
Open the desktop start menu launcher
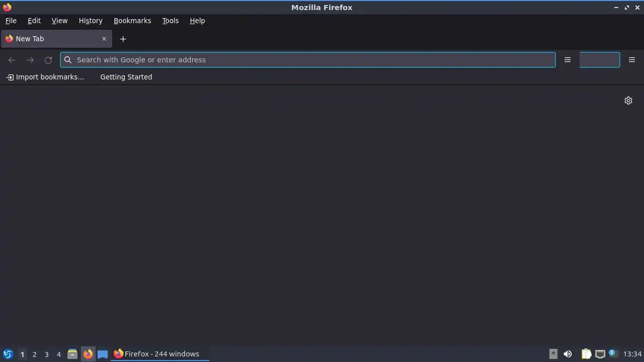[x=8, y=354]
